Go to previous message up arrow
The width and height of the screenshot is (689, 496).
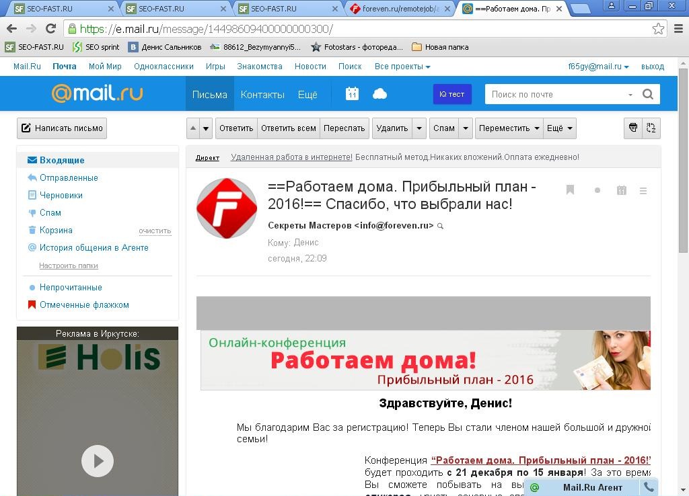click(193, 128)
